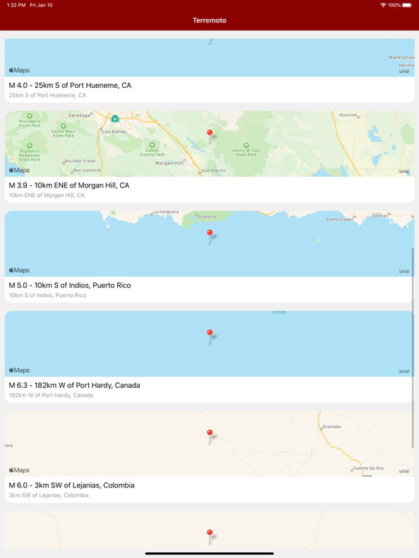The height and width of the screenshot is (558, 419).
Task: Tap subtitle 25km S of Port Hueneme, CA
Action: pyautogui.click(x=47, y=95)
